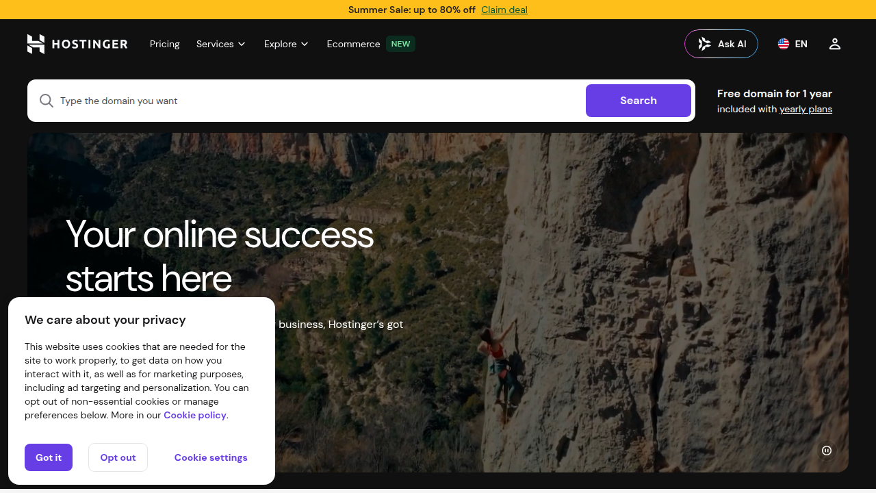Click the 'We care about your privacy' heading
The height and width of the screenshot is (493, 876).
coord(105,320)
